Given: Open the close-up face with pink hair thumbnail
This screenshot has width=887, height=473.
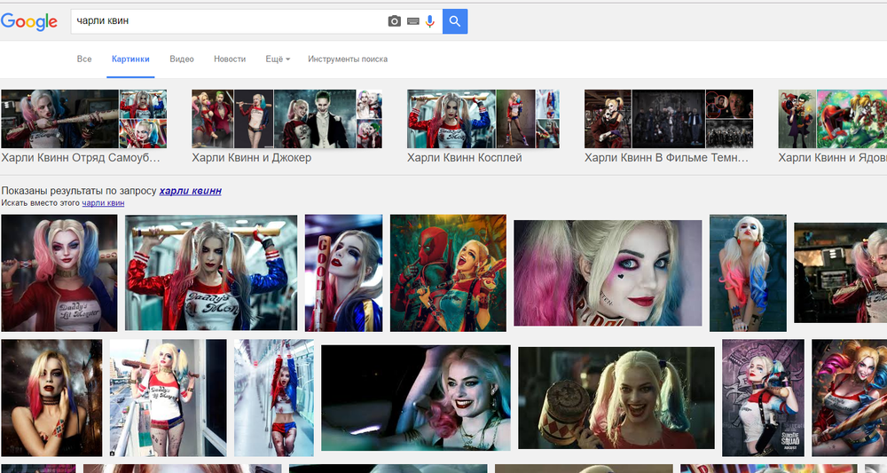Looking at the screenshot, I should click(608, 272).
